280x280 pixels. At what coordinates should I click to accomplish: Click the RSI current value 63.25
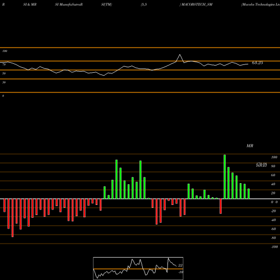[x=257, y=63]
